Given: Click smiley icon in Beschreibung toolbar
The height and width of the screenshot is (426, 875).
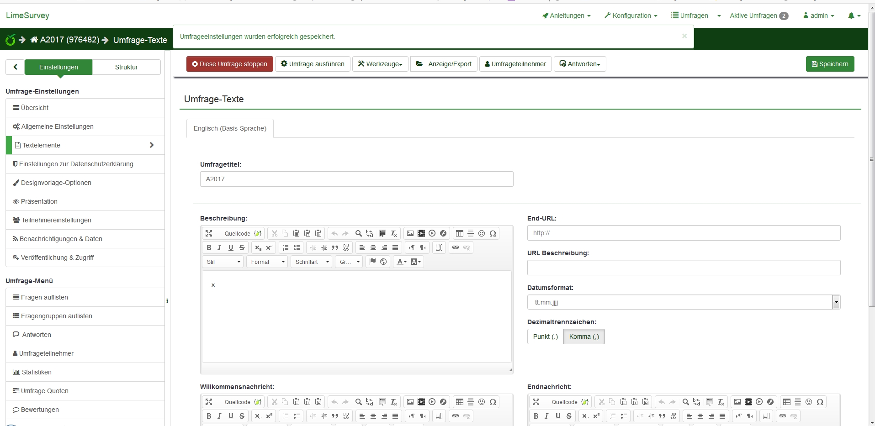Looking at the screenshot, I should [482, 233].
